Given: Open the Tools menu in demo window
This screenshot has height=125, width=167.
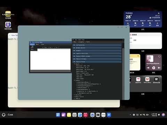Looking at the screenshot, I should (88, 42).
